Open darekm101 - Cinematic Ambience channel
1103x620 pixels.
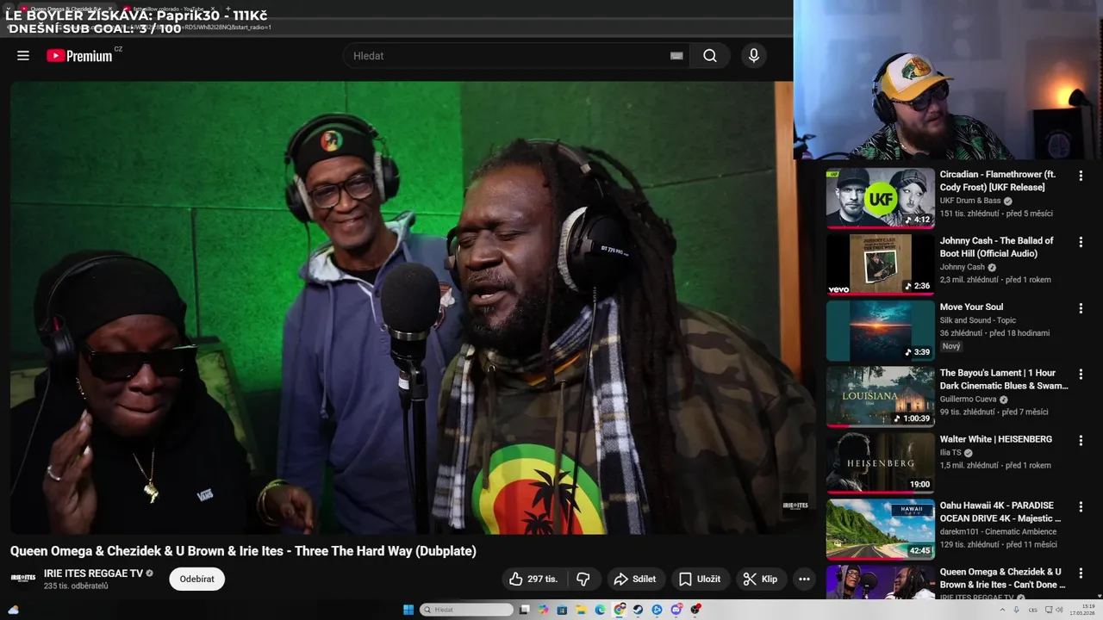coord(998,532)
